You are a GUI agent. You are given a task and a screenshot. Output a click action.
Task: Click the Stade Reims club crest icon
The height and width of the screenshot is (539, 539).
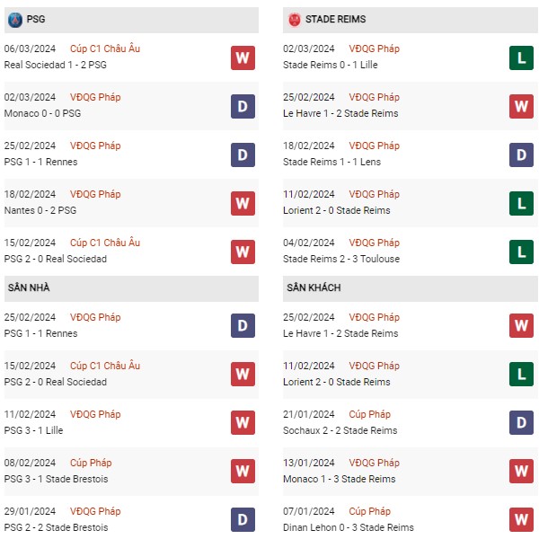[x=295, y=20]
